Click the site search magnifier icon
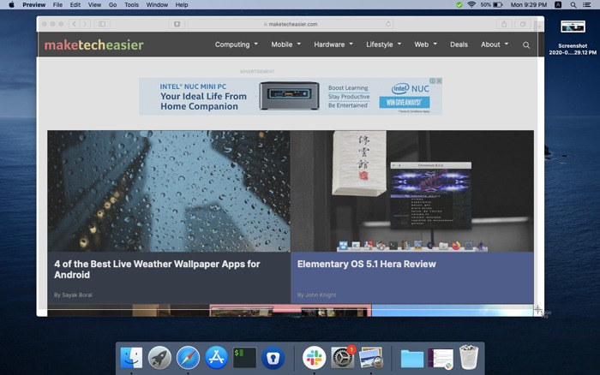600x375 pixels. click(x=526, y=45)
